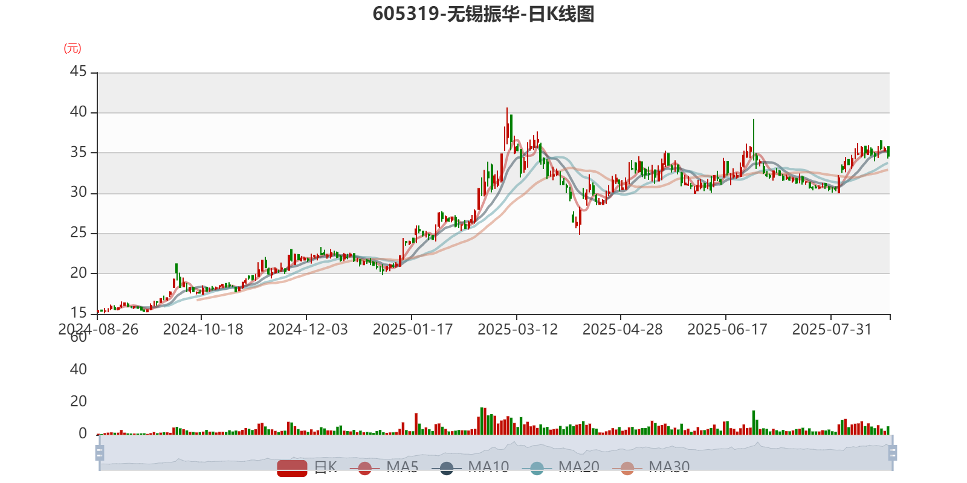Click the x-axis date label 2024-10-18
The image size is (967, 483).
203,330
